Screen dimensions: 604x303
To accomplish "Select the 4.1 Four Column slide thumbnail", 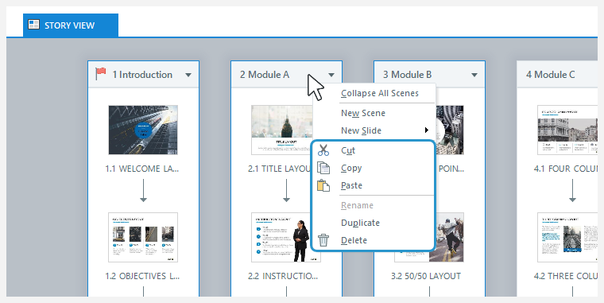I will pyautogui.click(x=567, y=130).
